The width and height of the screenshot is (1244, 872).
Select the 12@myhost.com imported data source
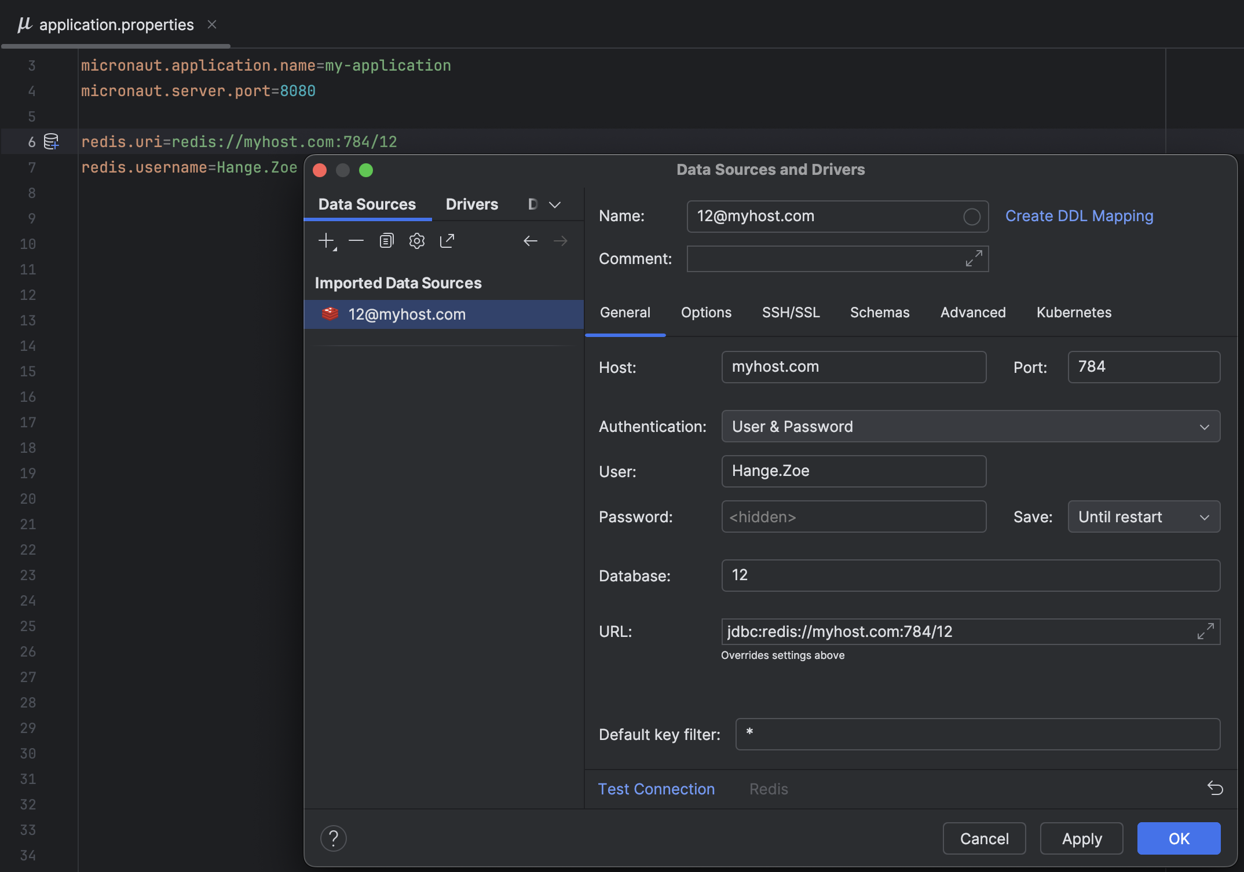(407, 314)
